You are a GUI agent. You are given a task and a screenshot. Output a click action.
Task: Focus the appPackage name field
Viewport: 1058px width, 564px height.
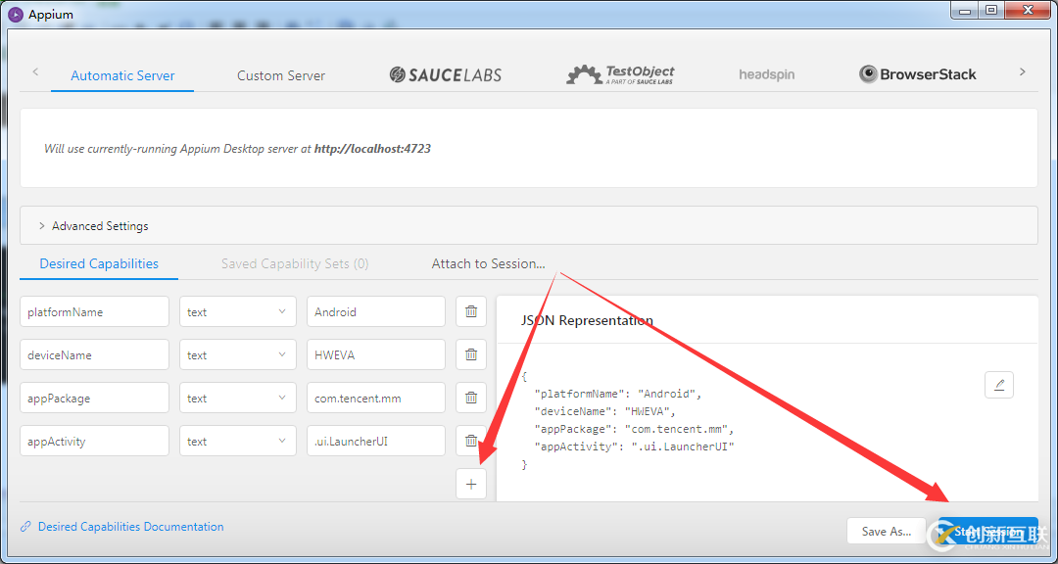[94, 399]
